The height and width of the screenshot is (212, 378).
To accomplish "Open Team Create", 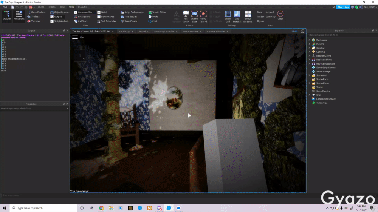I will click(x=129, y=21).
